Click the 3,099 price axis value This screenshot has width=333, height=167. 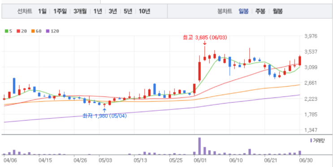click(311, 67)
